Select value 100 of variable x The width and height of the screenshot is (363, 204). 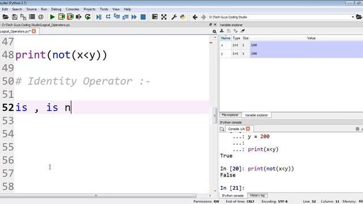(306, 45)
